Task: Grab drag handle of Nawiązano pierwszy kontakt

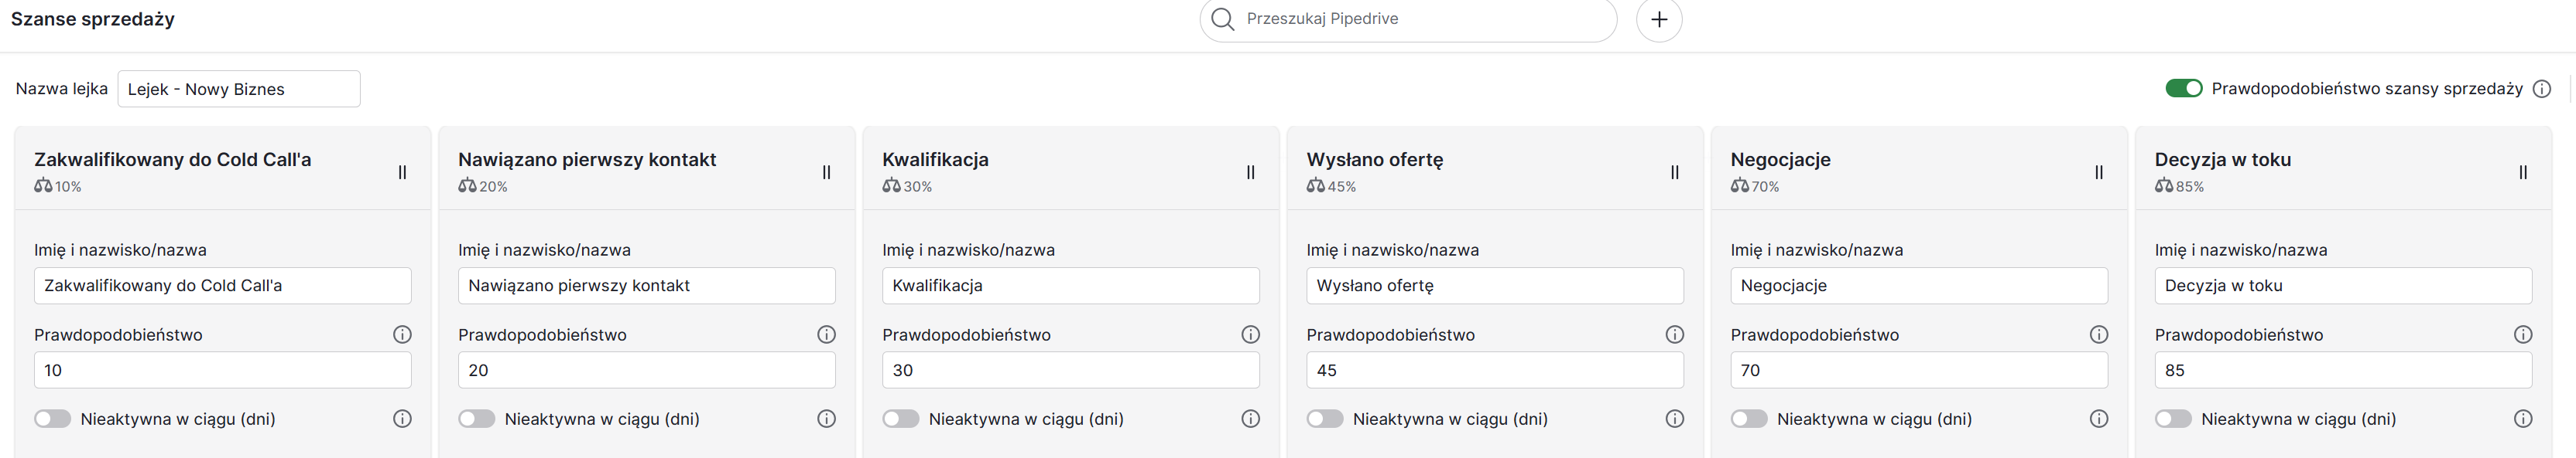Action: point(826,173)
